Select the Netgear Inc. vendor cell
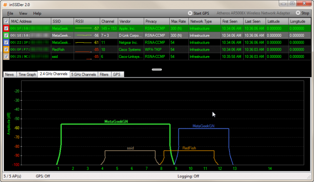 131,43
